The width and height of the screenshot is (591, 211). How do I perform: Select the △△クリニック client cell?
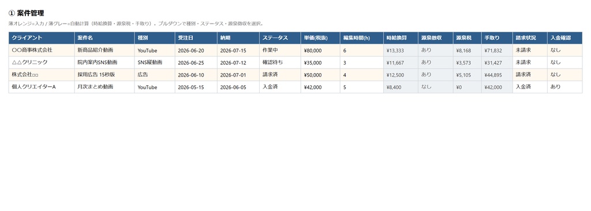(x=42, y=62)
